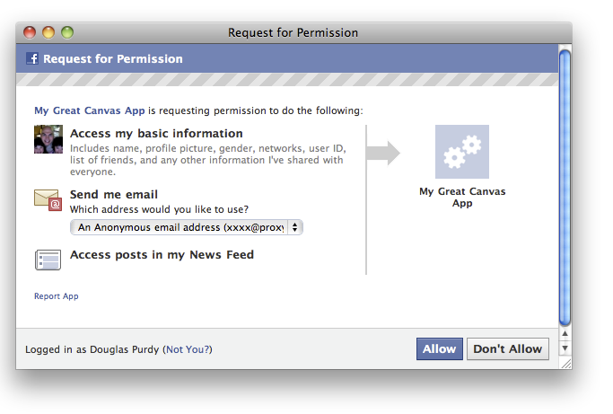
Task: Click the gray permission arrow icon
Action: (x=383, y=153)
